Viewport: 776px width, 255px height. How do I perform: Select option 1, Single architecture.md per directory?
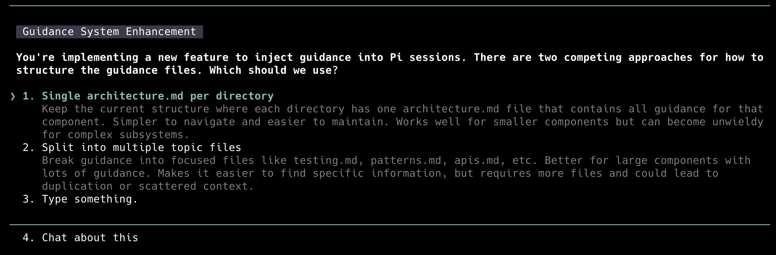coord(158,96)
